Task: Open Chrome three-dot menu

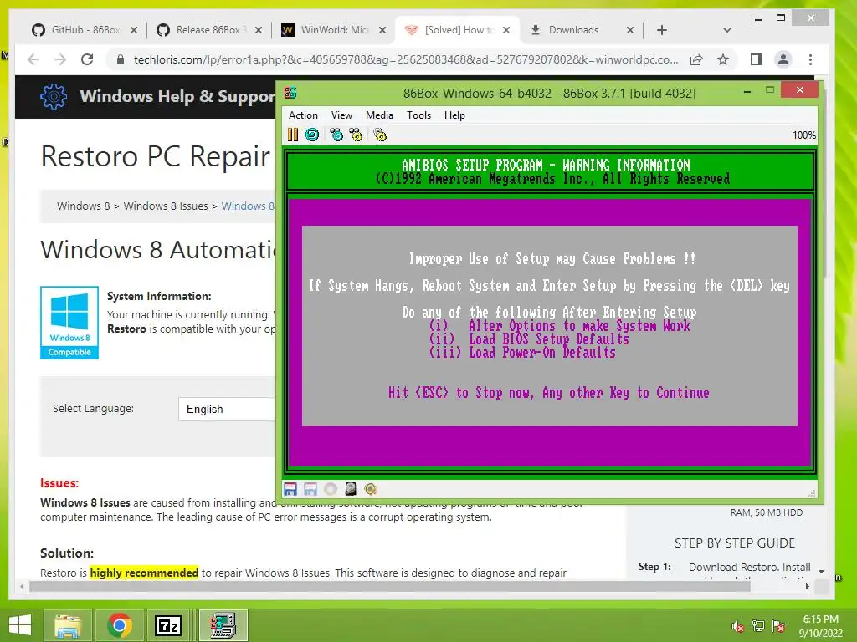Action: (x=810, y=59)
